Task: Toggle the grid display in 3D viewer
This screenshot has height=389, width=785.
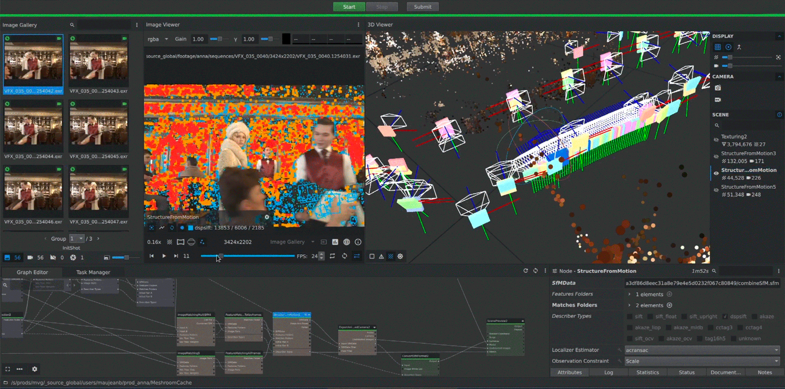Action: [x=718, y=47]
